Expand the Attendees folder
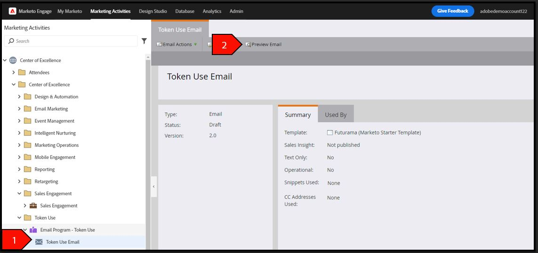The image size is (538, 253). (x=14, y=73)
